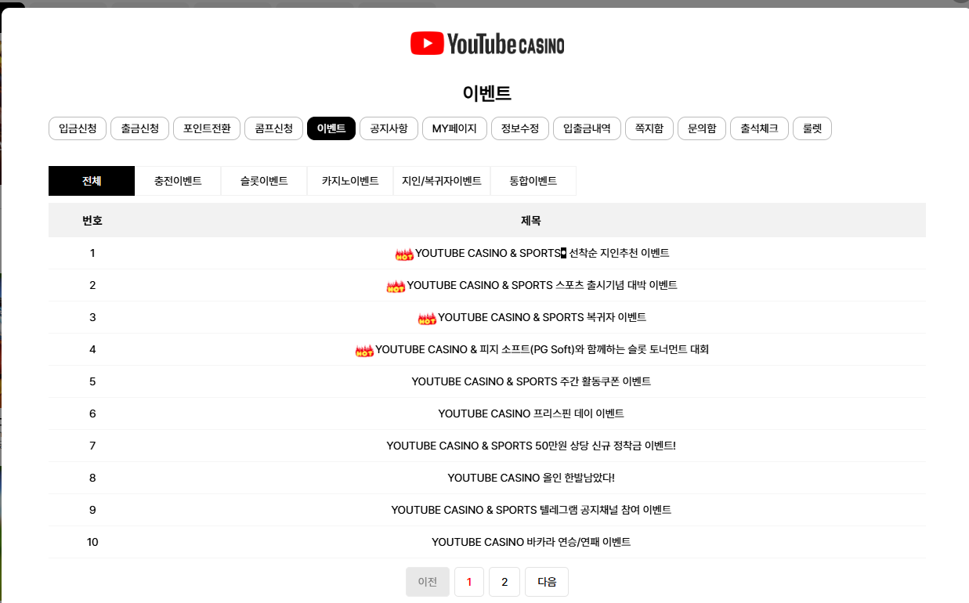The image size is (969, 603).
Task: Open the 입금신청 deposit request tab
Action: (x=78, y=128)
